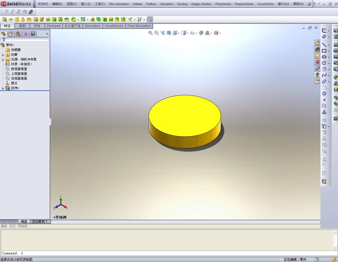The image size is (338, 262).
Task: Click the yellow cylinder top face
Action: 185,116
